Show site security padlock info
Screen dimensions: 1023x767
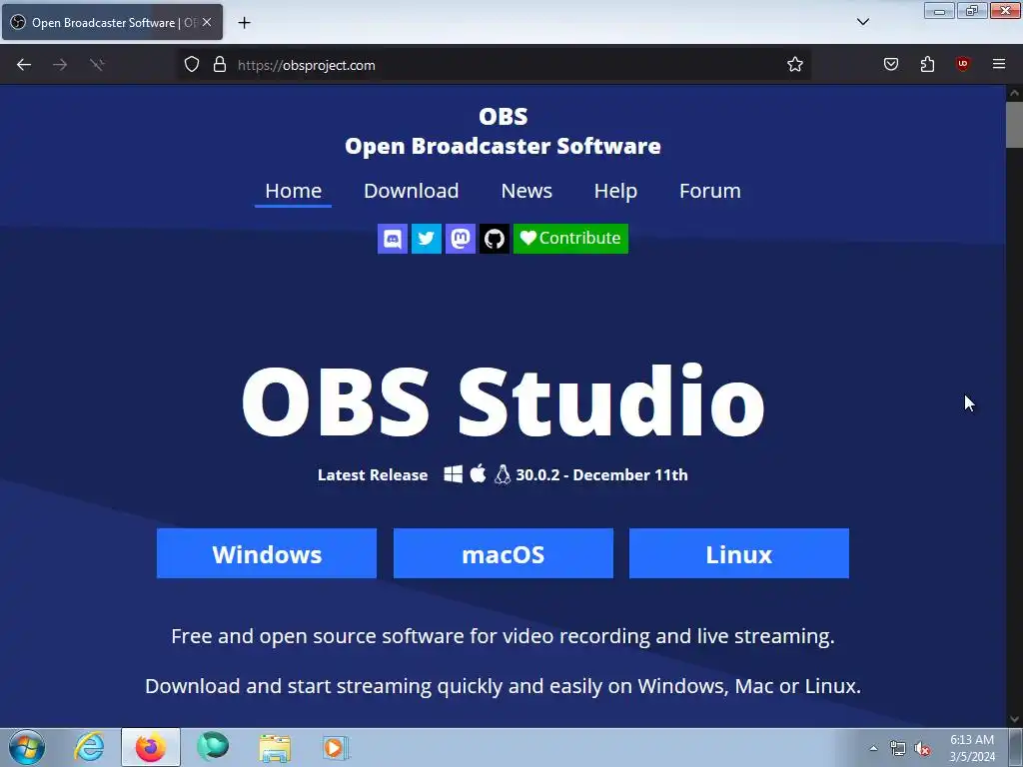pyautogui.click(x=220, y=65)
